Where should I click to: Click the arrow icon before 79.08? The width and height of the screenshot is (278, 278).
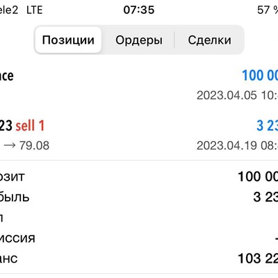(x=10, y=145)
